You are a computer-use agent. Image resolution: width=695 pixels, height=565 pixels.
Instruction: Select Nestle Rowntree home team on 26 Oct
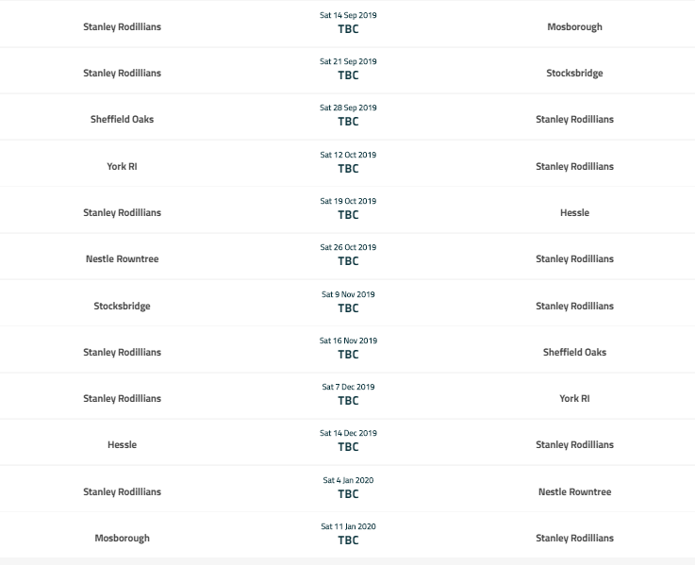click(x=122, y=258)
